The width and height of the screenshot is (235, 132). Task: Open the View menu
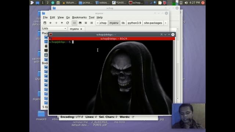point(61,18)
